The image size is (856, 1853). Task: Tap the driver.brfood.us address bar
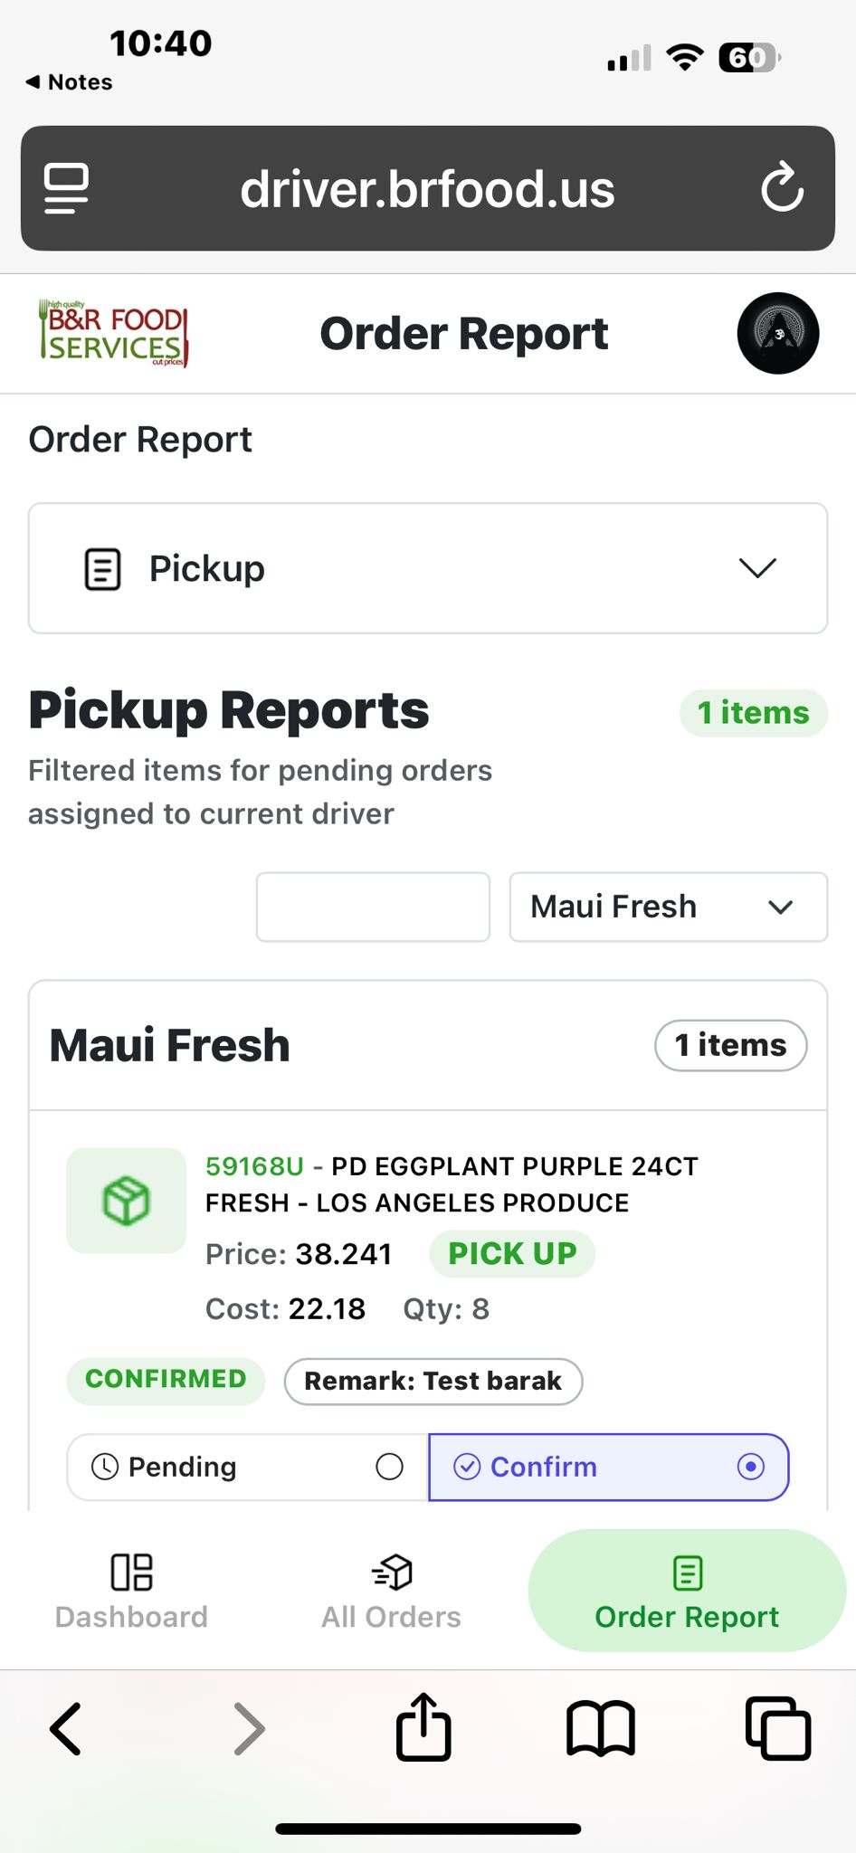coord(427,188)
